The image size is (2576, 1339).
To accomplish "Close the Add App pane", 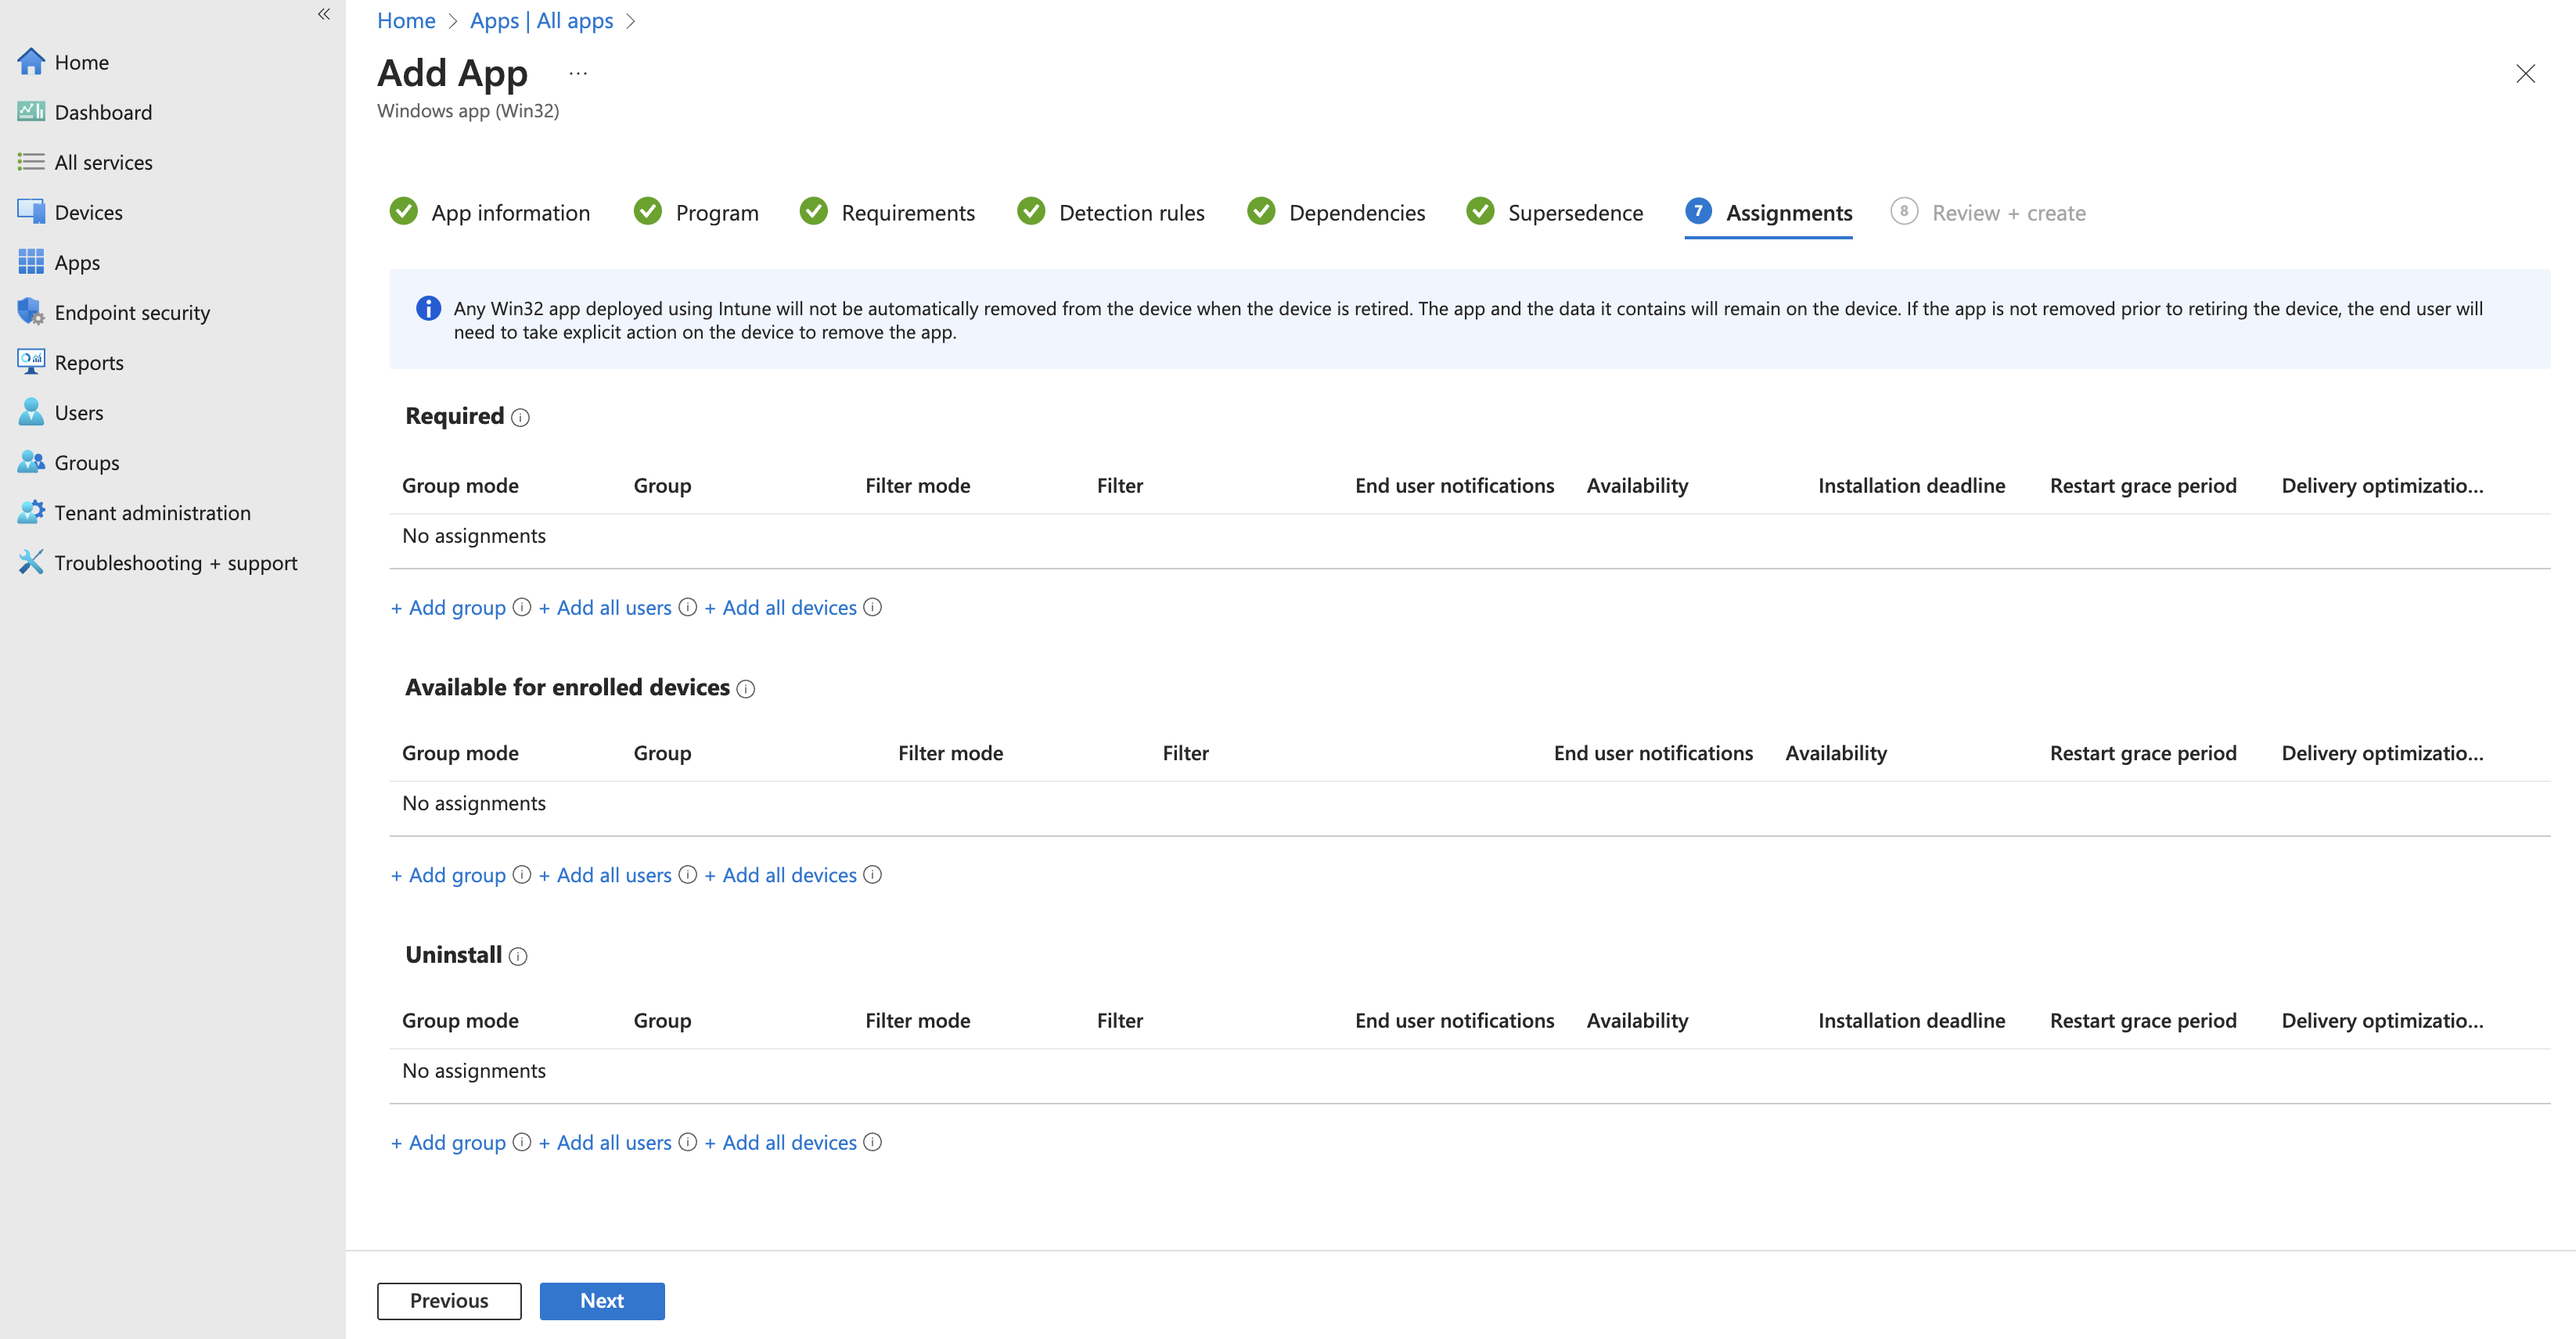I will [x=2525, y=74].
